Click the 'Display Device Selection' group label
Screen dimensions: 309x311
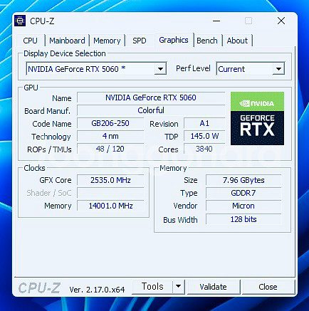[65, 53]
